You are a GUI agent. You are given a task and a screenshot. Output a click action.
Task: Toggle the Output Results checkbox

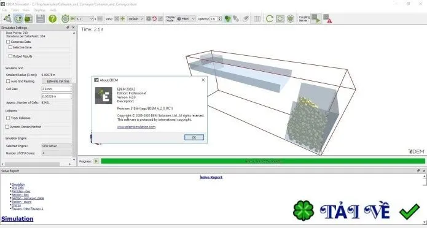tap(10, 56)
